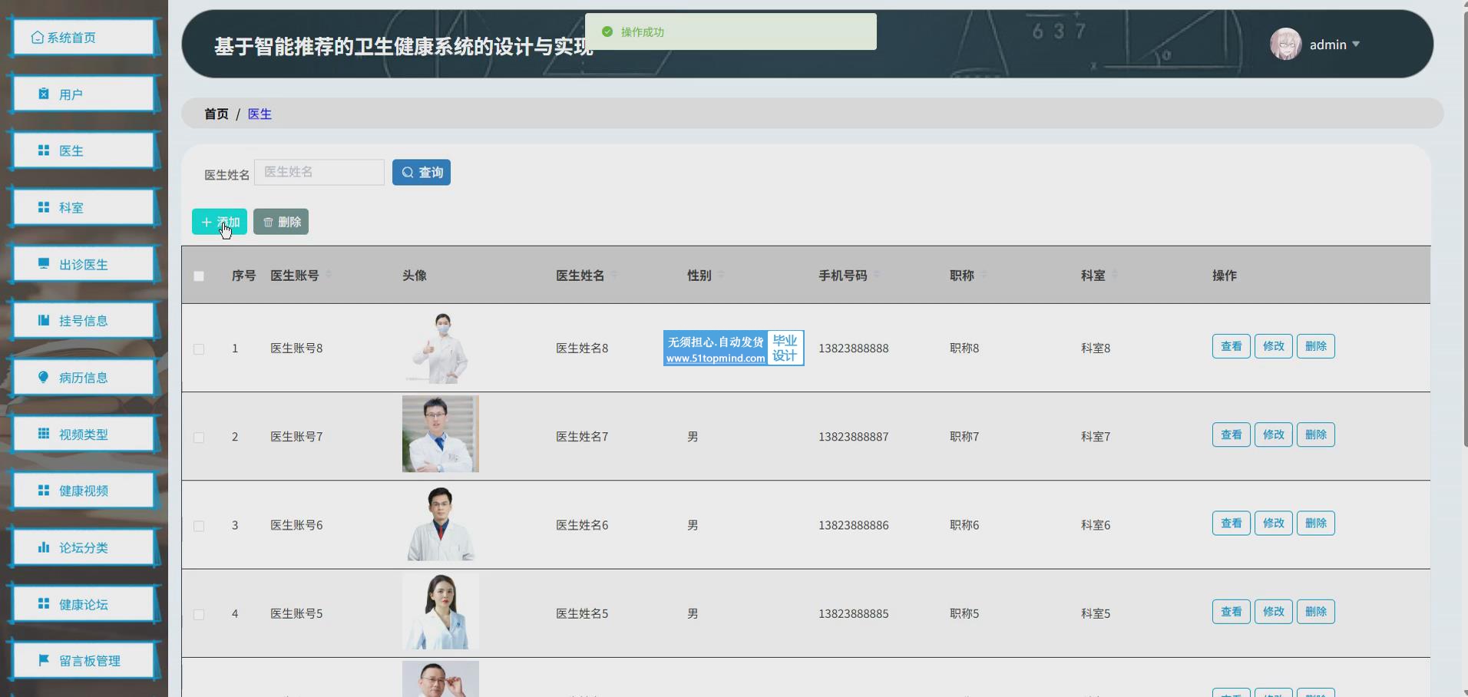
Task: Click the home icon in 系统首页
Action: point(38,38)
